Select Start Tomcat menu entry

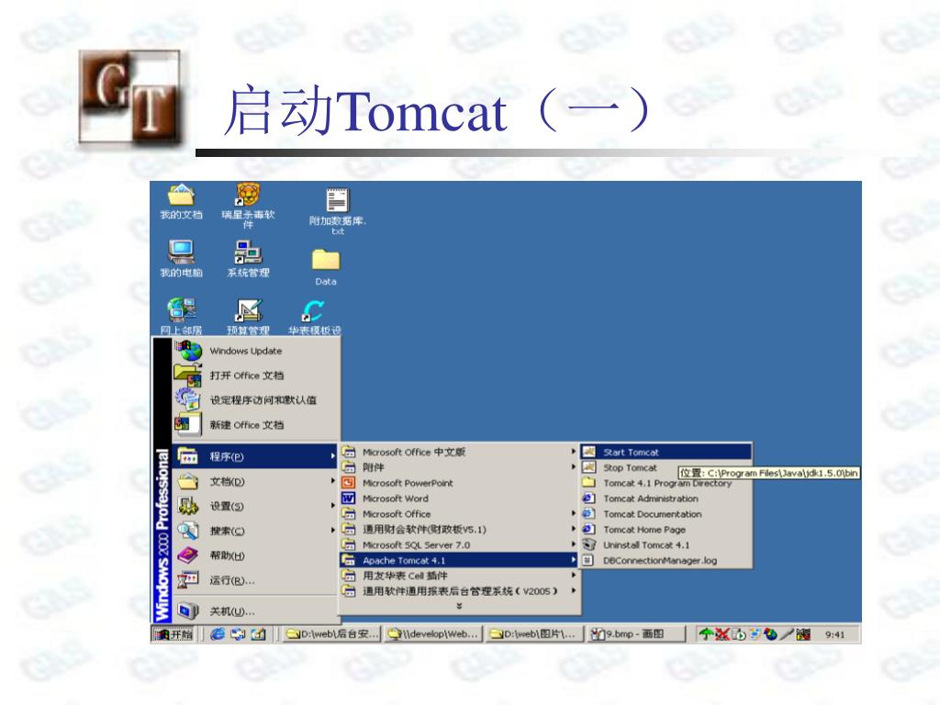point(666,452)
